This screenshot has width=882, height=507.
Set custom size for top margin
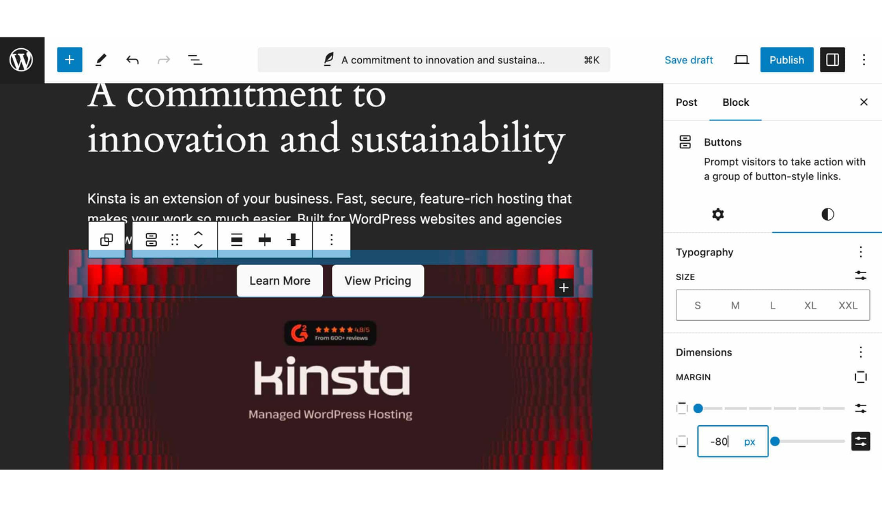[860, 409]
